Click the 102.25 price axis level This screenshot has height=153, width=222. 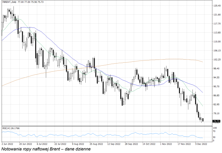click(217, 60)
